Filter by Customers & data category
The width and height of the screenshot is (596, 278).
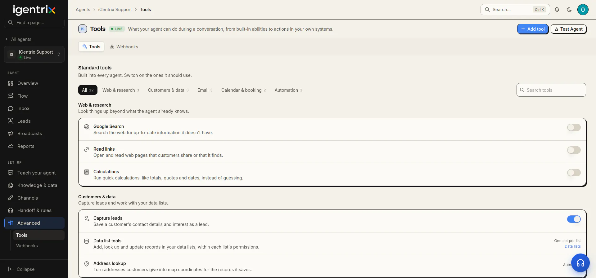168,90
